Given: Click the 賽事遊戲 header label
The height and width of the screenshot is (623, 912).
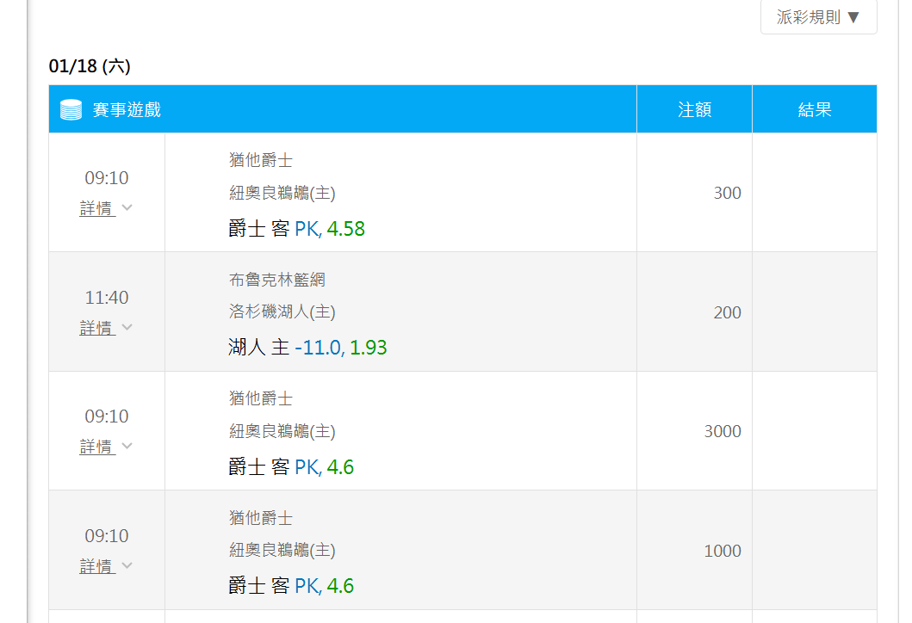Looking at the screenshot, I should coord(127,109).
